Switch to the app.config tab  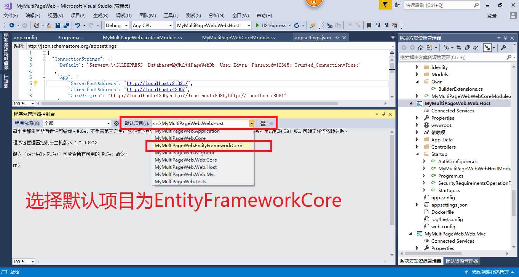click(26, 38)
